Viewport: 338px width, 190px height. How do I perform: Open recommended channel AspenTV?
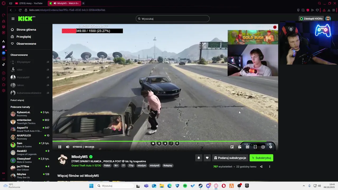[30, 129]
